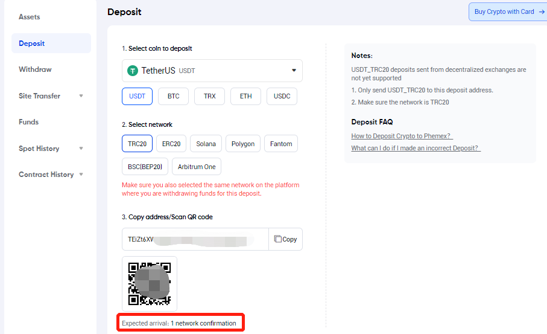Click the red same-network warning text
The height and width of the screenshot is (334, 547).
[210, 189]
